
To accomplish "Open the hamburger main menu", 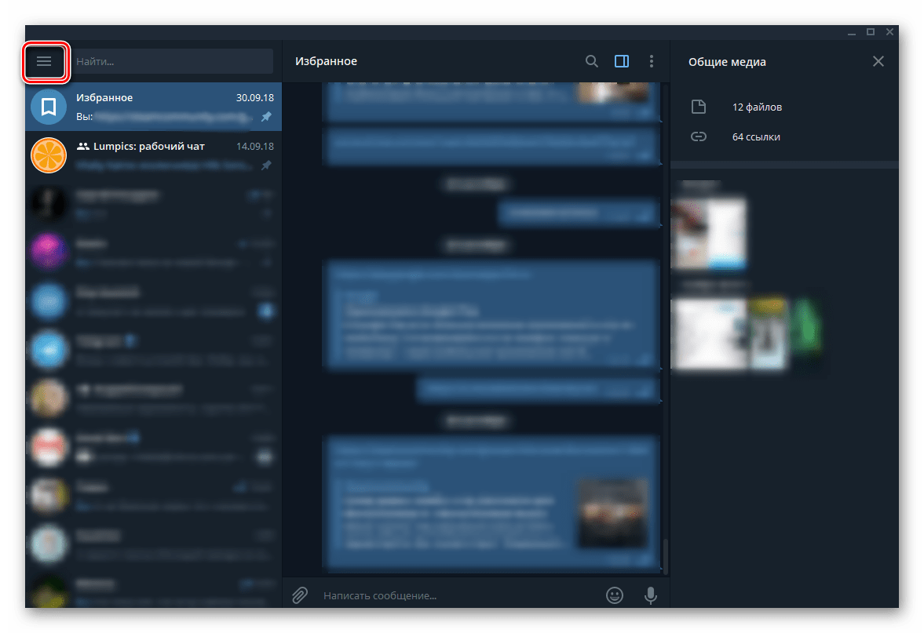I will pyautogui.click(x=44, y=61).
